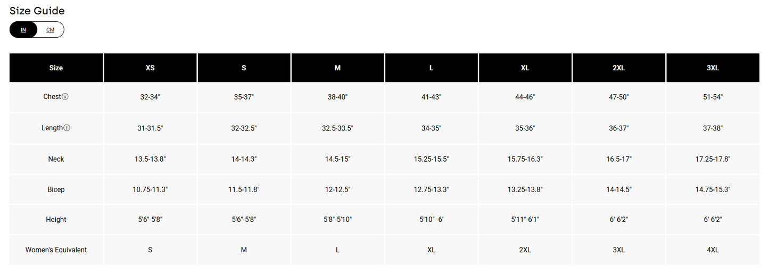Click the 10.75-11.3" bicep cell for XS
Image resolution: width=769 pixels, height=274 pixels.
[x=150, y=189]
